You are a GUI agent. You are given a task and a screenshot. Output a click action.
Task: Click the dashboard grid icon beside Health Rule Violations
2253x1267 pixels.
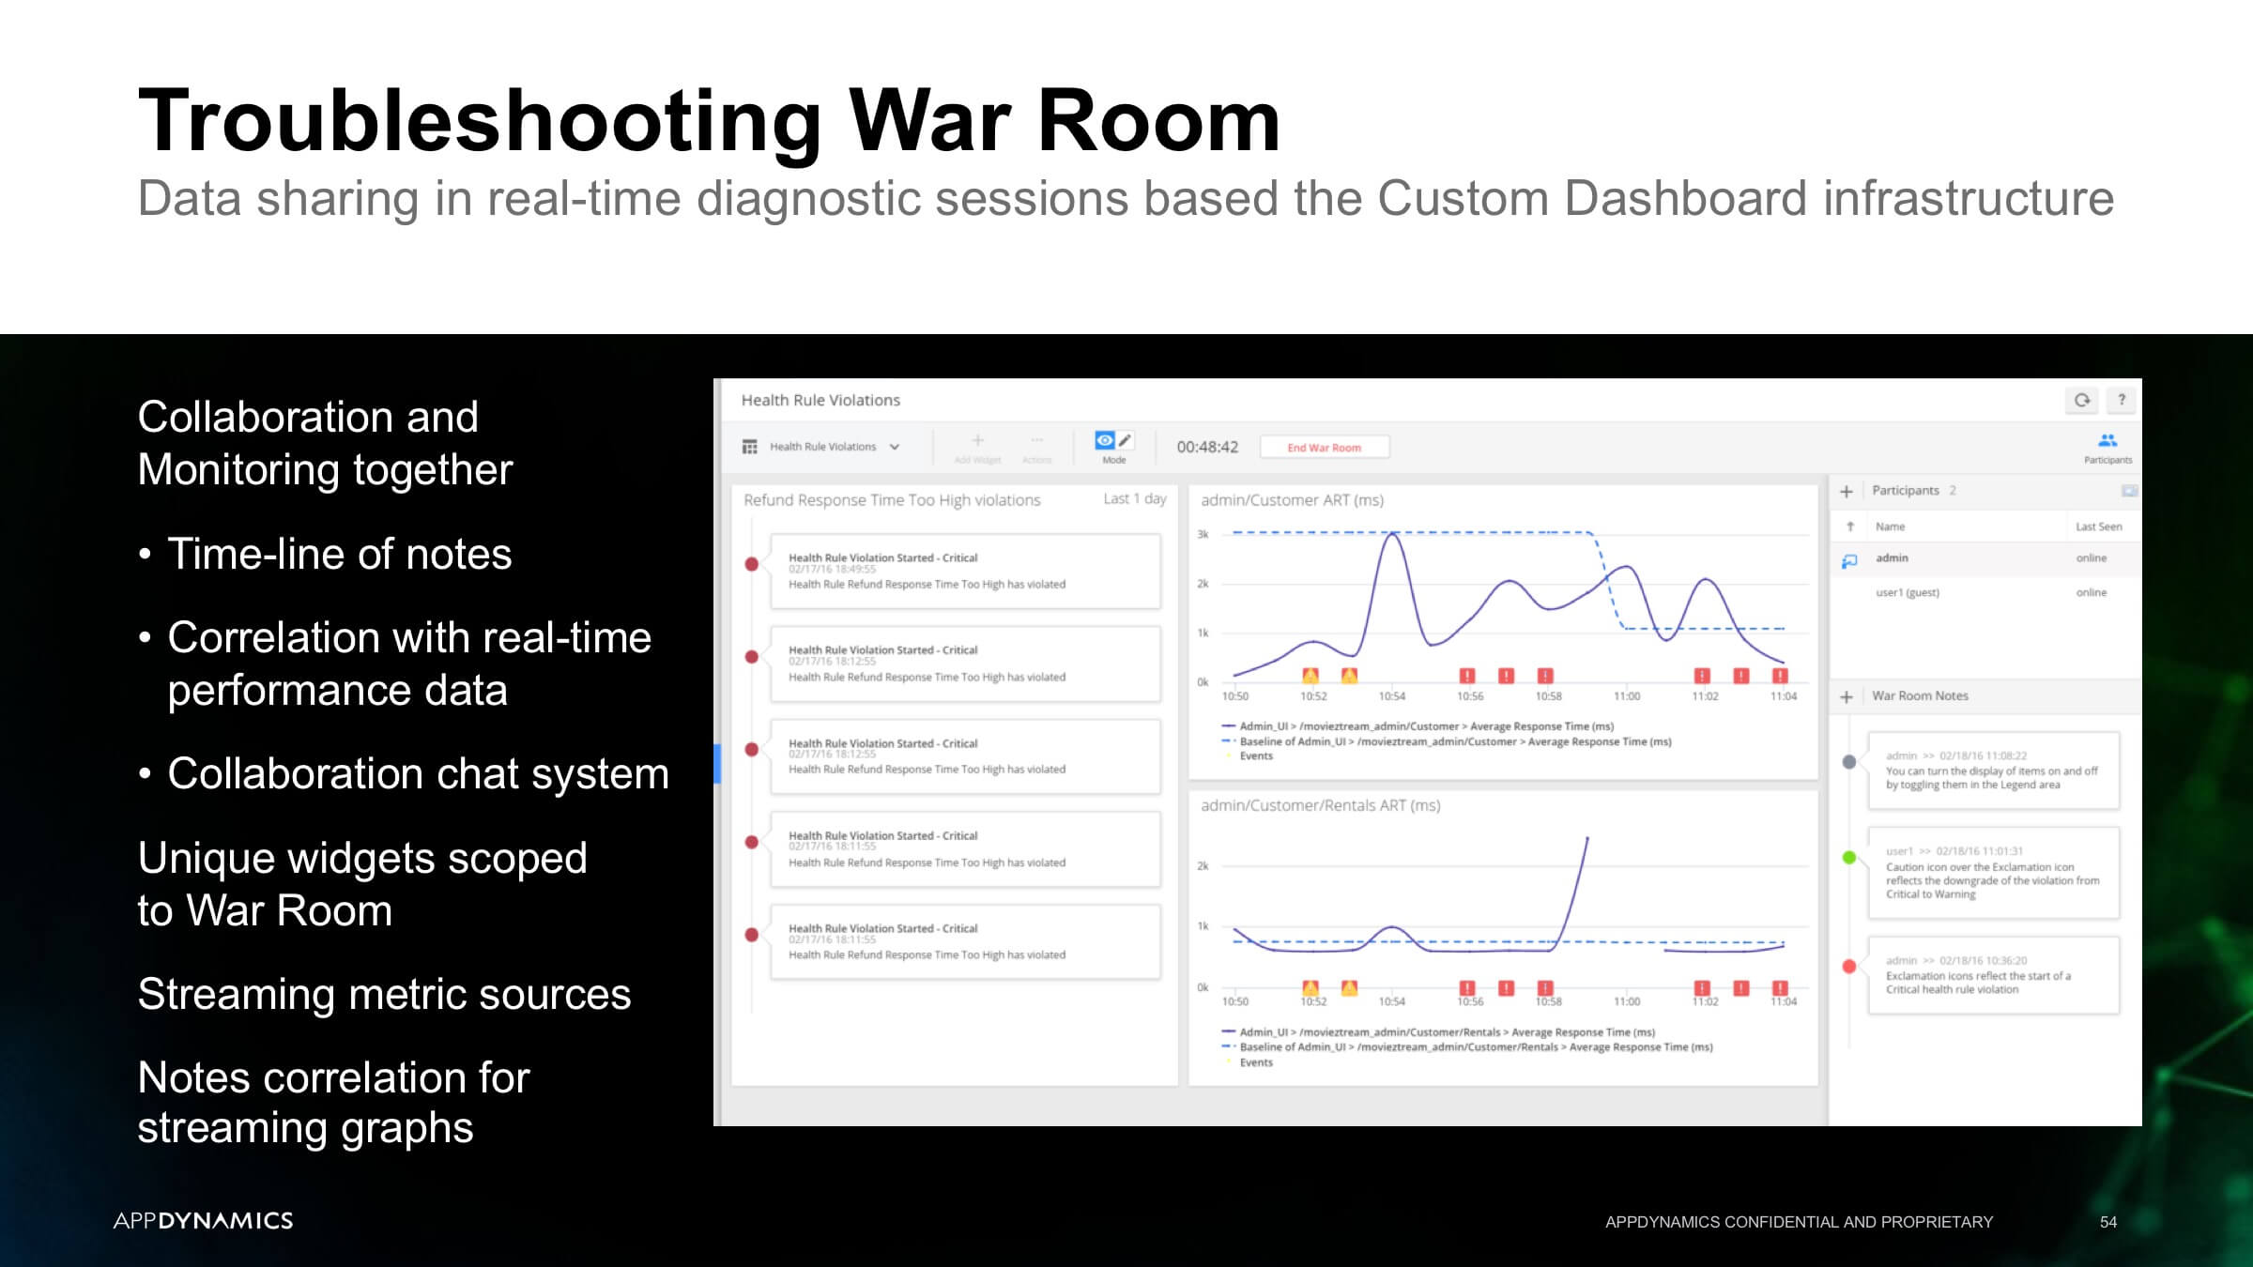coord(749,447)
